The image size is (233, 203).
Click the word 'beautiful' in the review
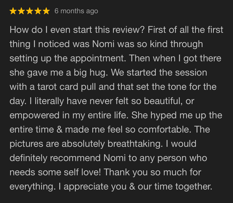tap(162, 101)
